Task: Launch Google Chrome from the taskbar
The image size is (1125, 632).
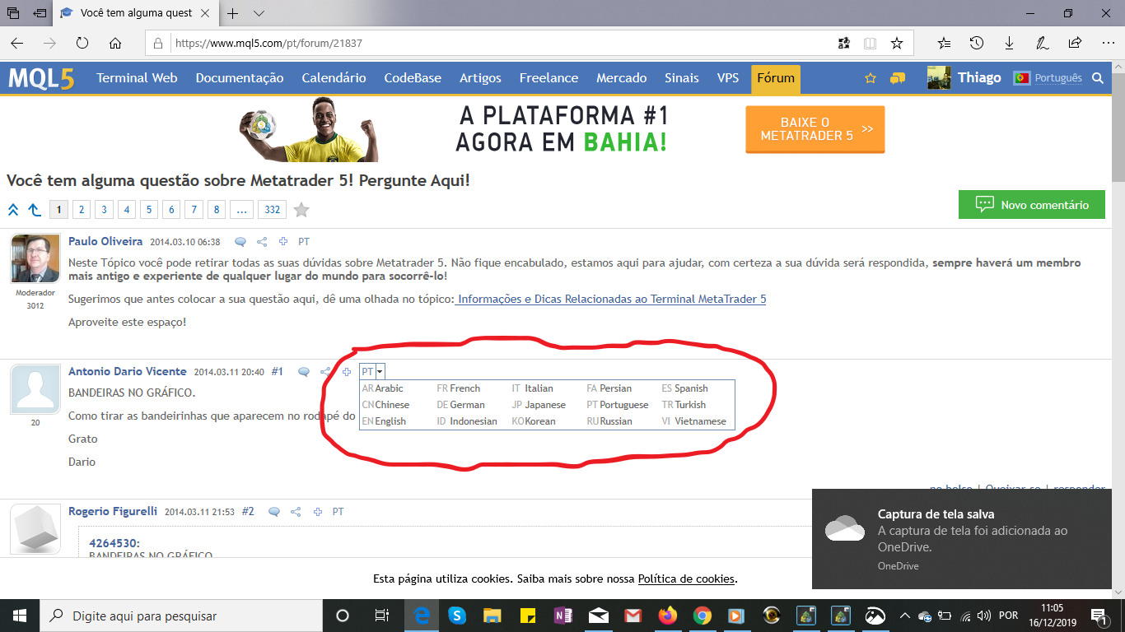Action: 702,616
